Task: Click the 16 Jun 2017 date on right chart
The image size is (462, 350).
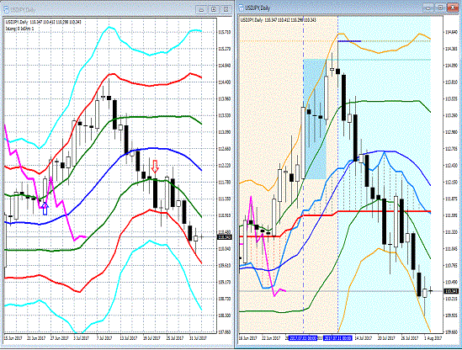Action: pos(247,338)
